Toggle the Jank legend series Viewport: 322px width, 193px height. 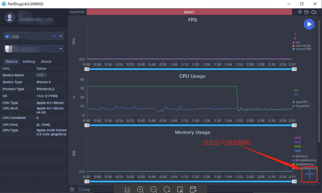pyautogui.click(x=302, y=46)
